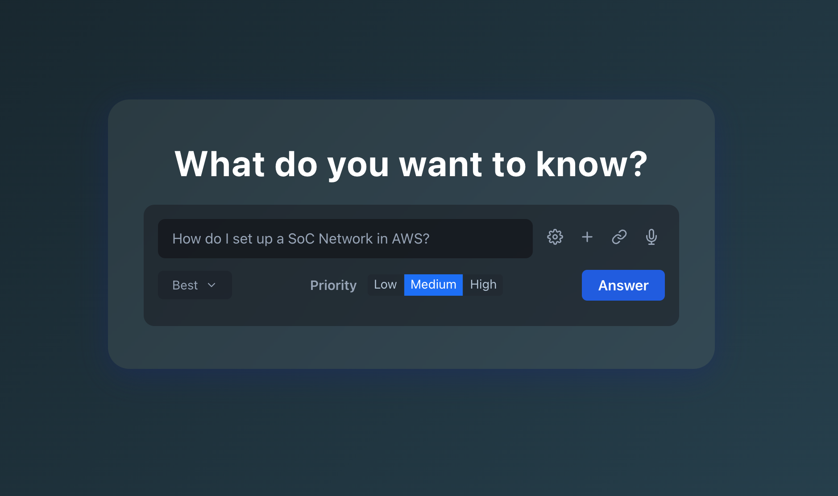This screenshot has width=838, height=496.
Task: Click the plus icon to add content
Action: [587, 237]
